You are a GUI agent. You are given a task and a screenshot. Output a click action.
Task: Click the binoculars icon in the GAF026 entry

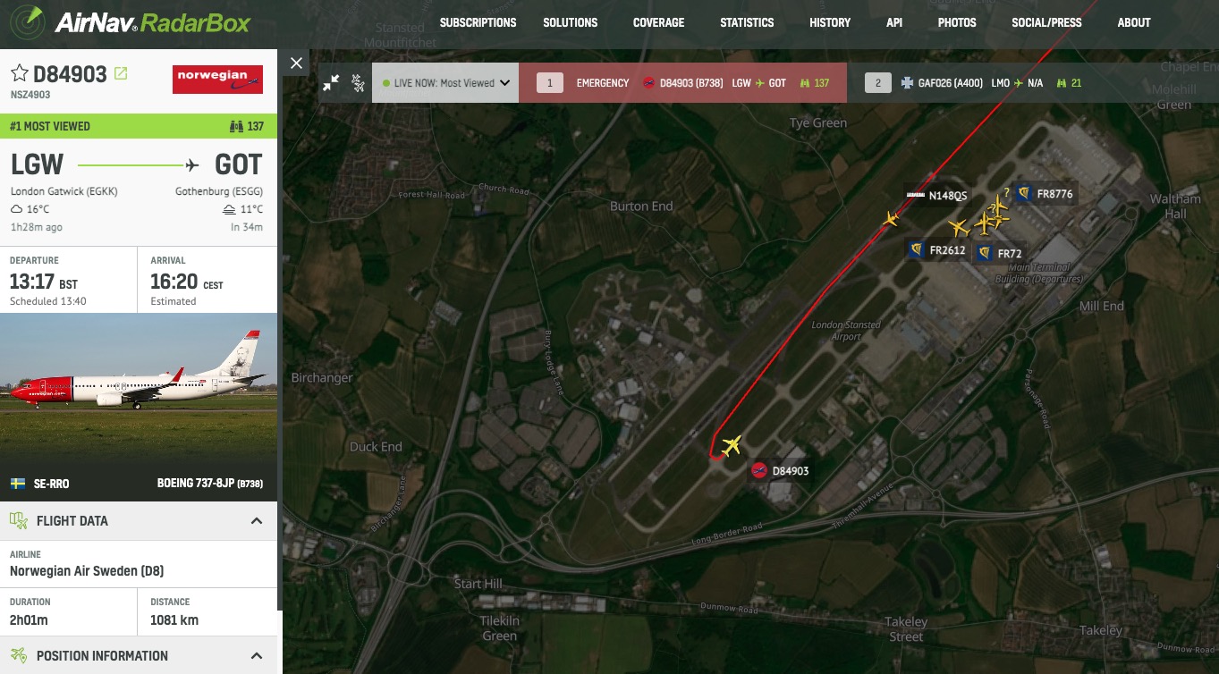(x=1062, y=83)
